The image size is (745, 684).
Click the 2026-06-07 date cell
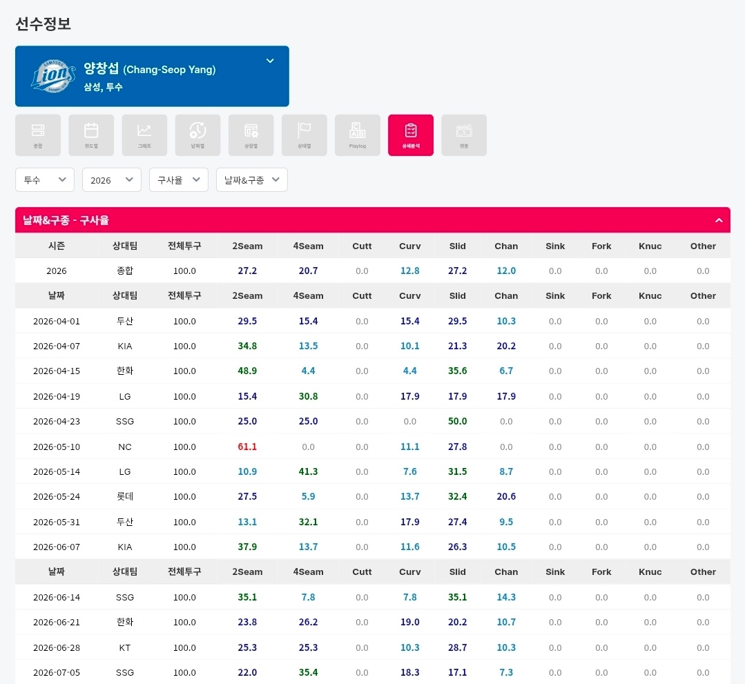[57, 547]
